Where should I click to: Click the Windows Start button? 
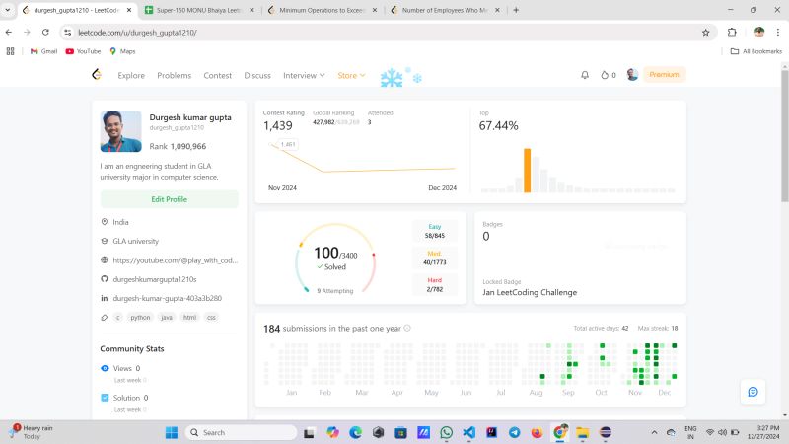[171, 432]
